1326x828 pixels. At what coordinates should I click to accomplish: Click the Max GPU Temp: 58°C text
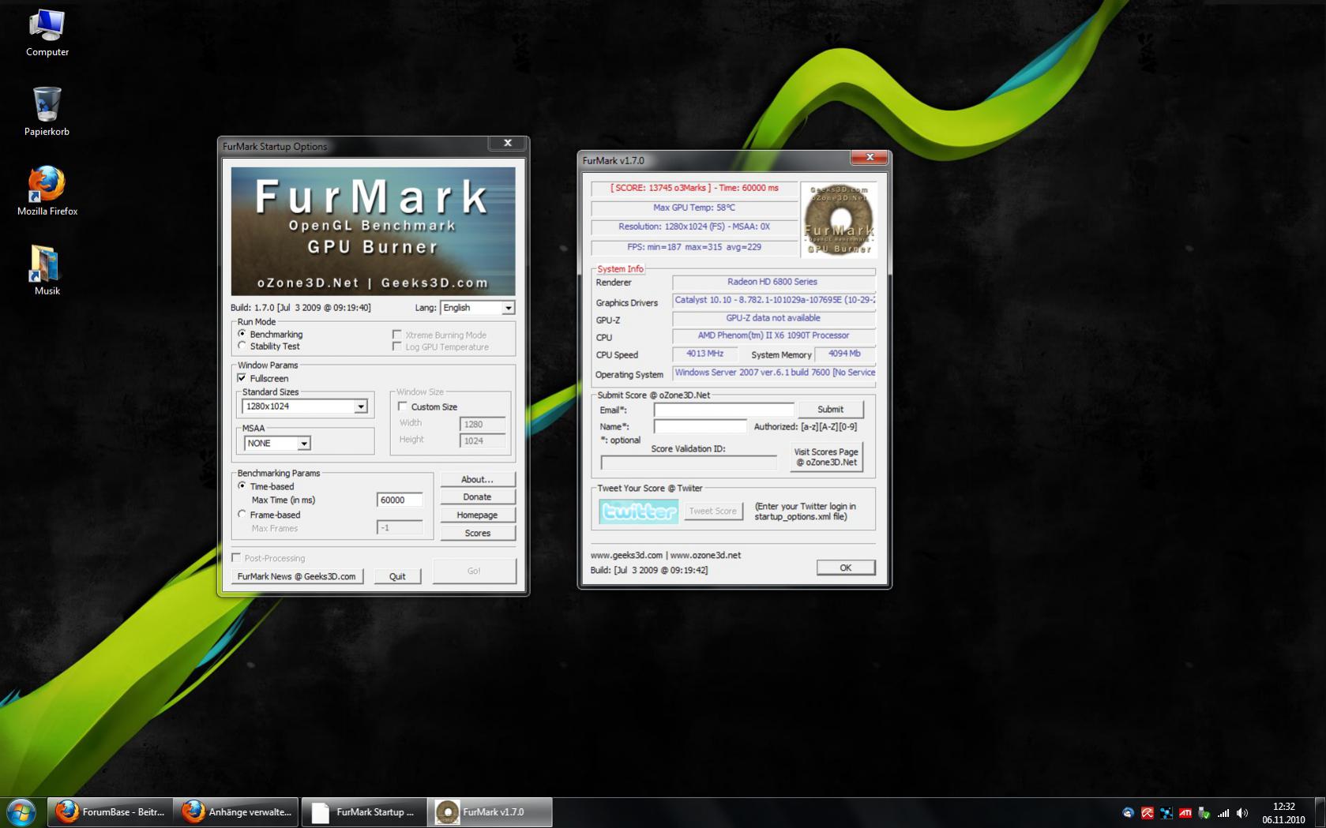(694, 208)
